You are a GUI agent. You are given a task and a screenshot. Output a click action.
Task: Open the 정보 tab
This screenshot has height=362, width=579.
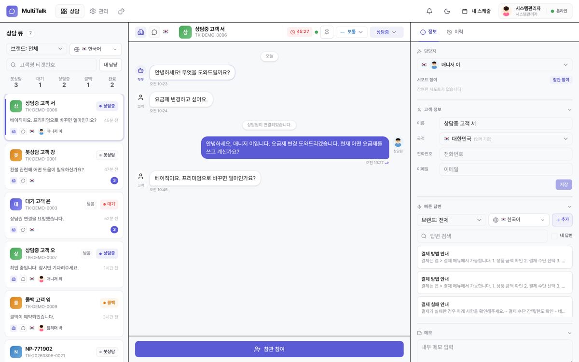point(428,32)
